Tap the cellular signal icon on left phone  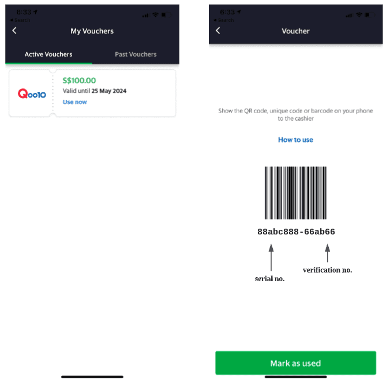[145, 16]
